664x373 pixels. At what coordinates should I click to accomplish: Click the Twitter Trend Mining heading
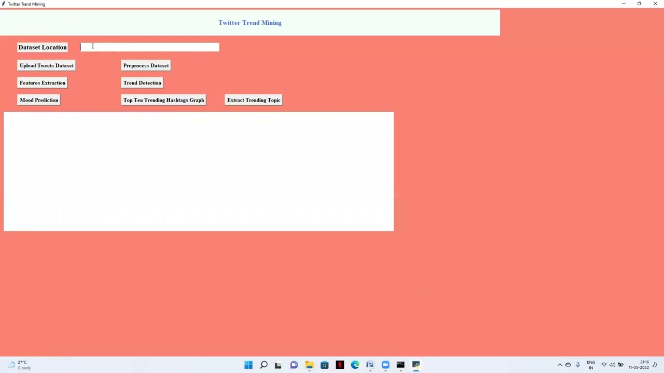click(250, 23)
